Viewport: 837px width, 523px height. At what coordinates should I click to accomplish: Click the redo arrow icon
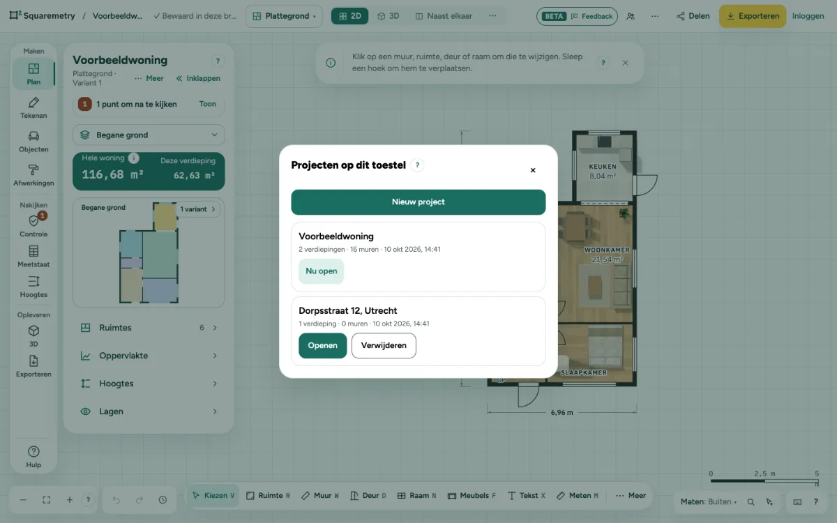click(x=139, y=499)
